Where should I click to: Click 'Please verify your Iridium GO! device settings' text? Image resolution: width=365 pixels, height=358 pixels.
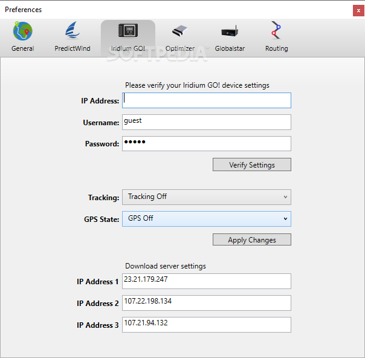click(x=197, y=85)
